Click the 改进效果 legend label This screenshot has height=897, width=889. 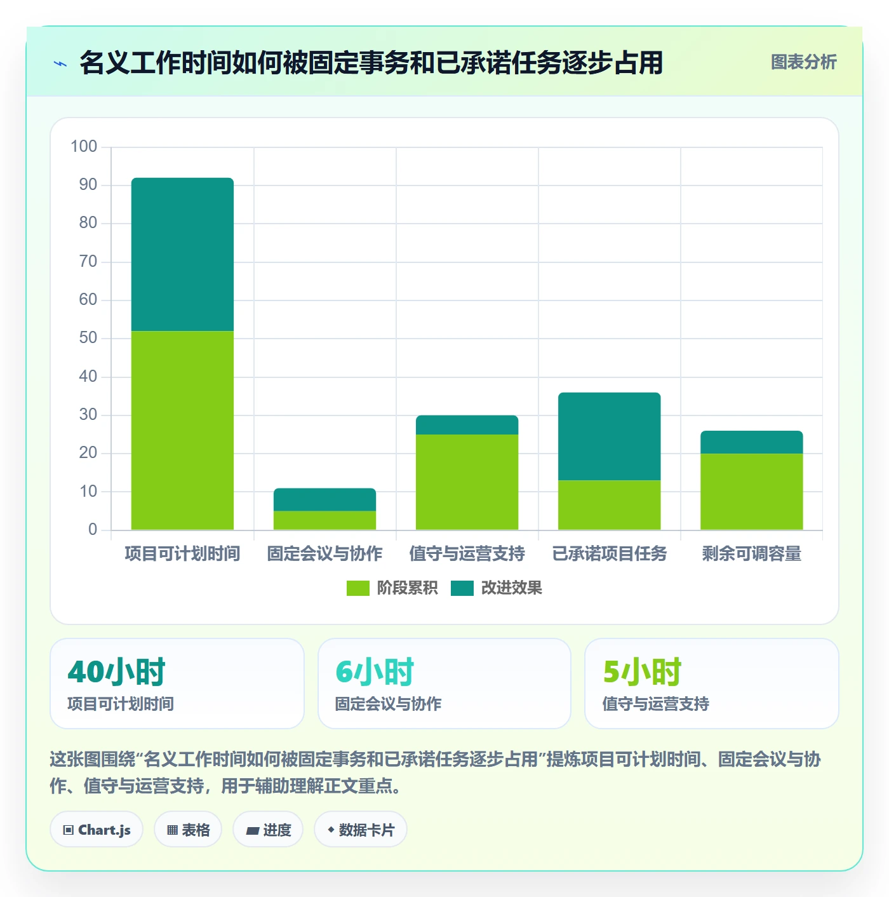pos(512,588)
